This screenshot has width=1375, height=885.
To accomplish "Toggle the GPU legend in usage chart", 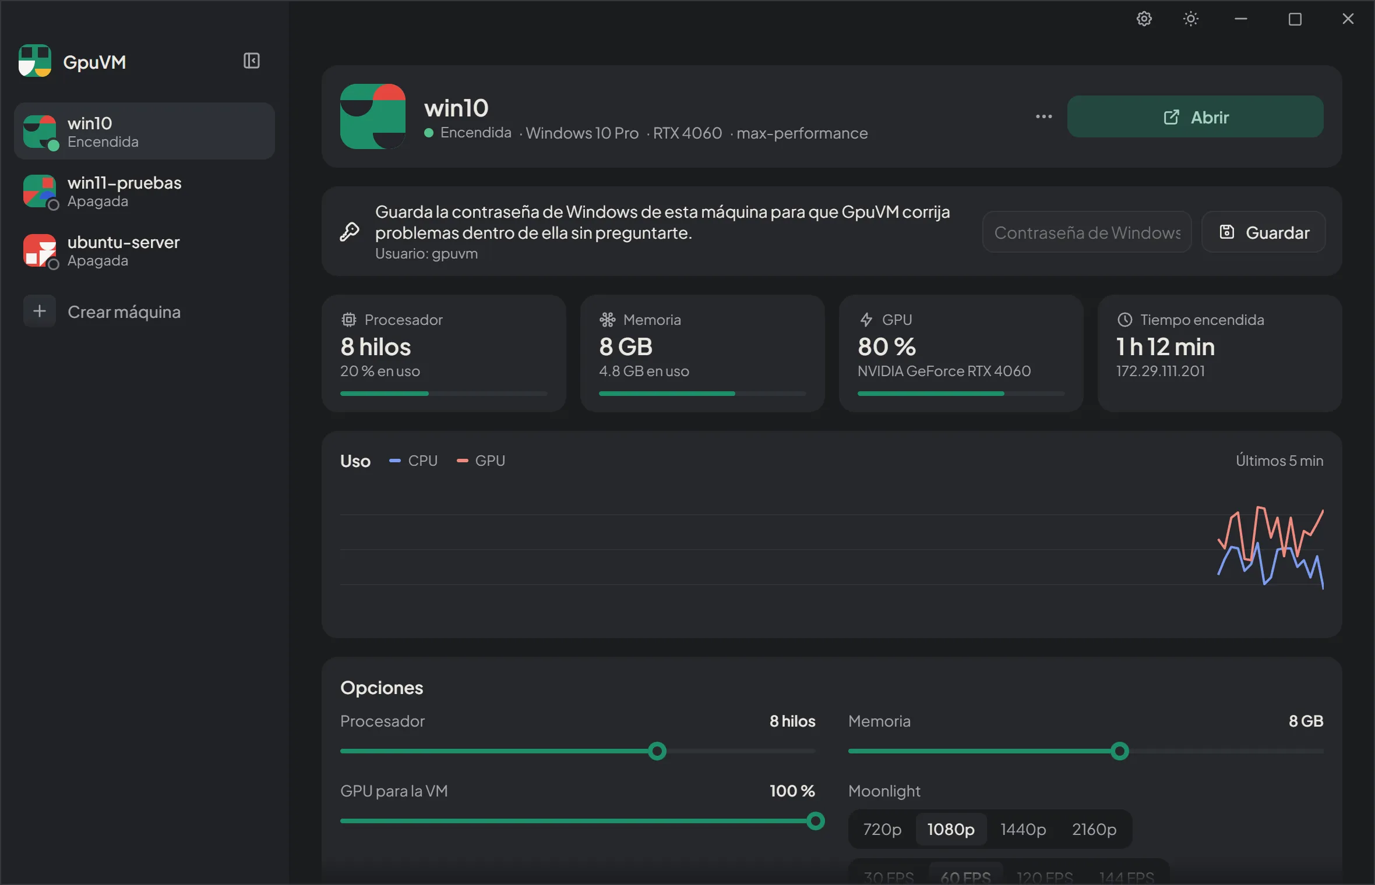I will [x=481, y=461].
